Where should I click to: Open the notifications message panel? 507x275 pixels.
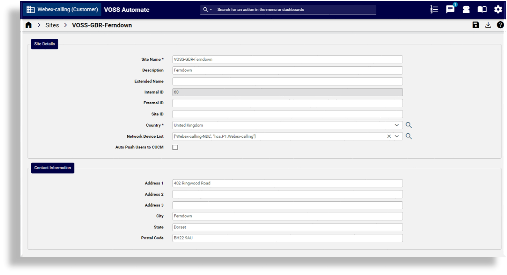coord(450,9)
